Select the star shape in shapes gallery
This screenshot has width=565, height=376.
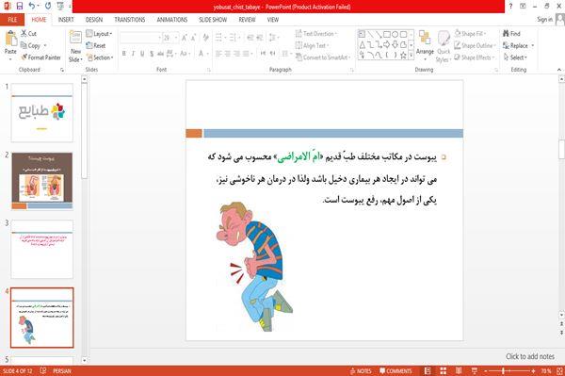coord(403,56)
